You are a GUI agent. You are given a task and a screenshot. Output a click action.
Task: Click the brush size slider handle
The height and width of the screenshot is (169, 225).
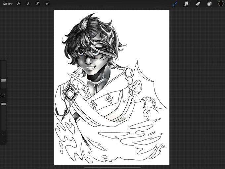tap(3, 80)
